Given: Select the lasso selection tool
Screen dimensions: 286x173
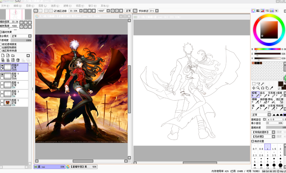Looking at the screenshot, I should (x=258, y=84).
